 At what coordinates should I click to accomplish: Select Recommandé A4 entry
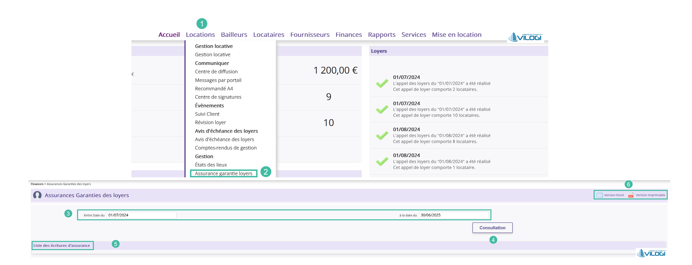[x=214, y=89]
